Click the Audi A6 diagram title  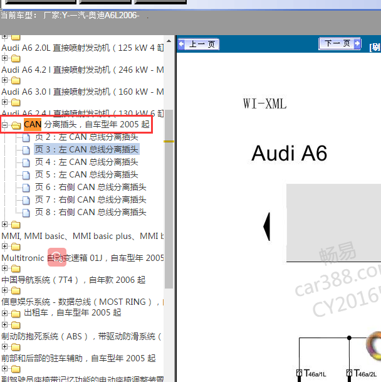click(x=290, y=153)
